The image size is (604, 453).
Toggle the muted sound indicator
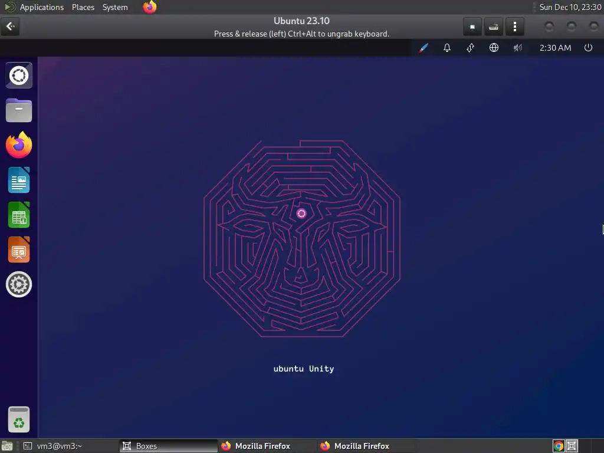coord(518,48)
